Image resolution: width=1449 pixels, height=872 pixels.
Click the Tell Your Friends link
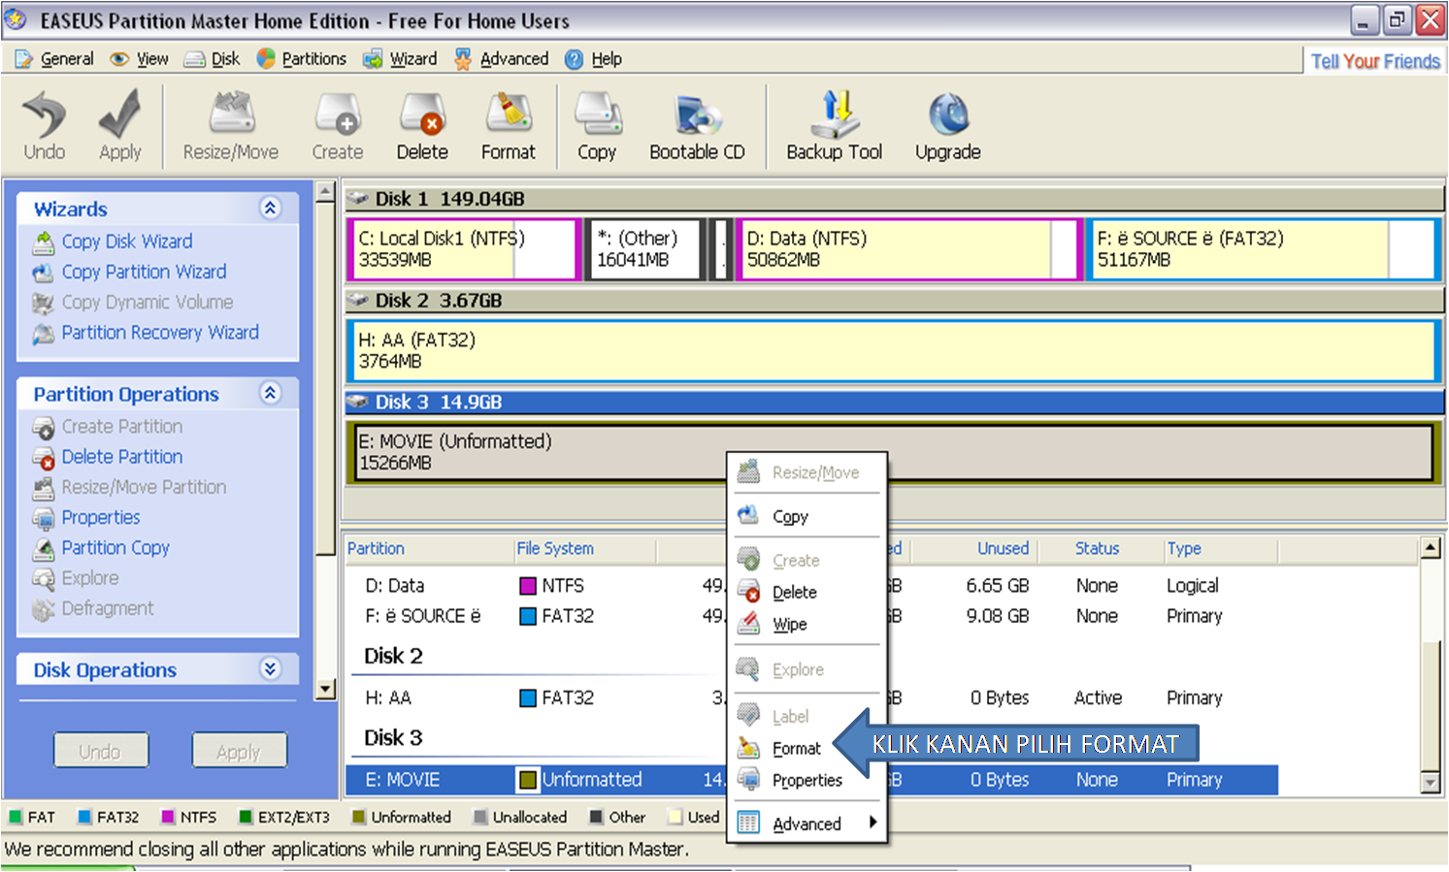[1375, 61]
